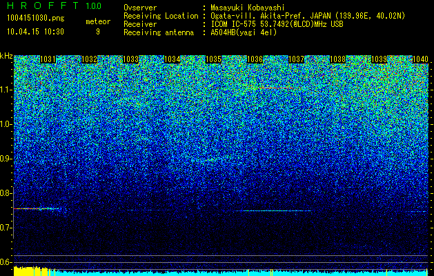This screenshot has width=434, height=276.
Task: Click the 0.9 frequency axis label
Action: 6,159
